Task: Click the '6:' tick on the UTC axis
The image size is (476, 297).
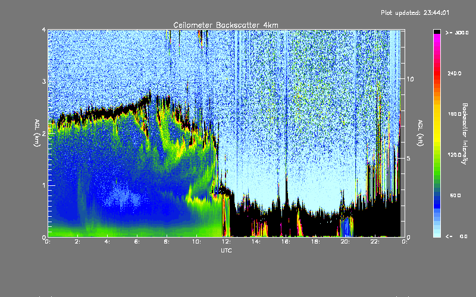Action: tap(137, 242)
